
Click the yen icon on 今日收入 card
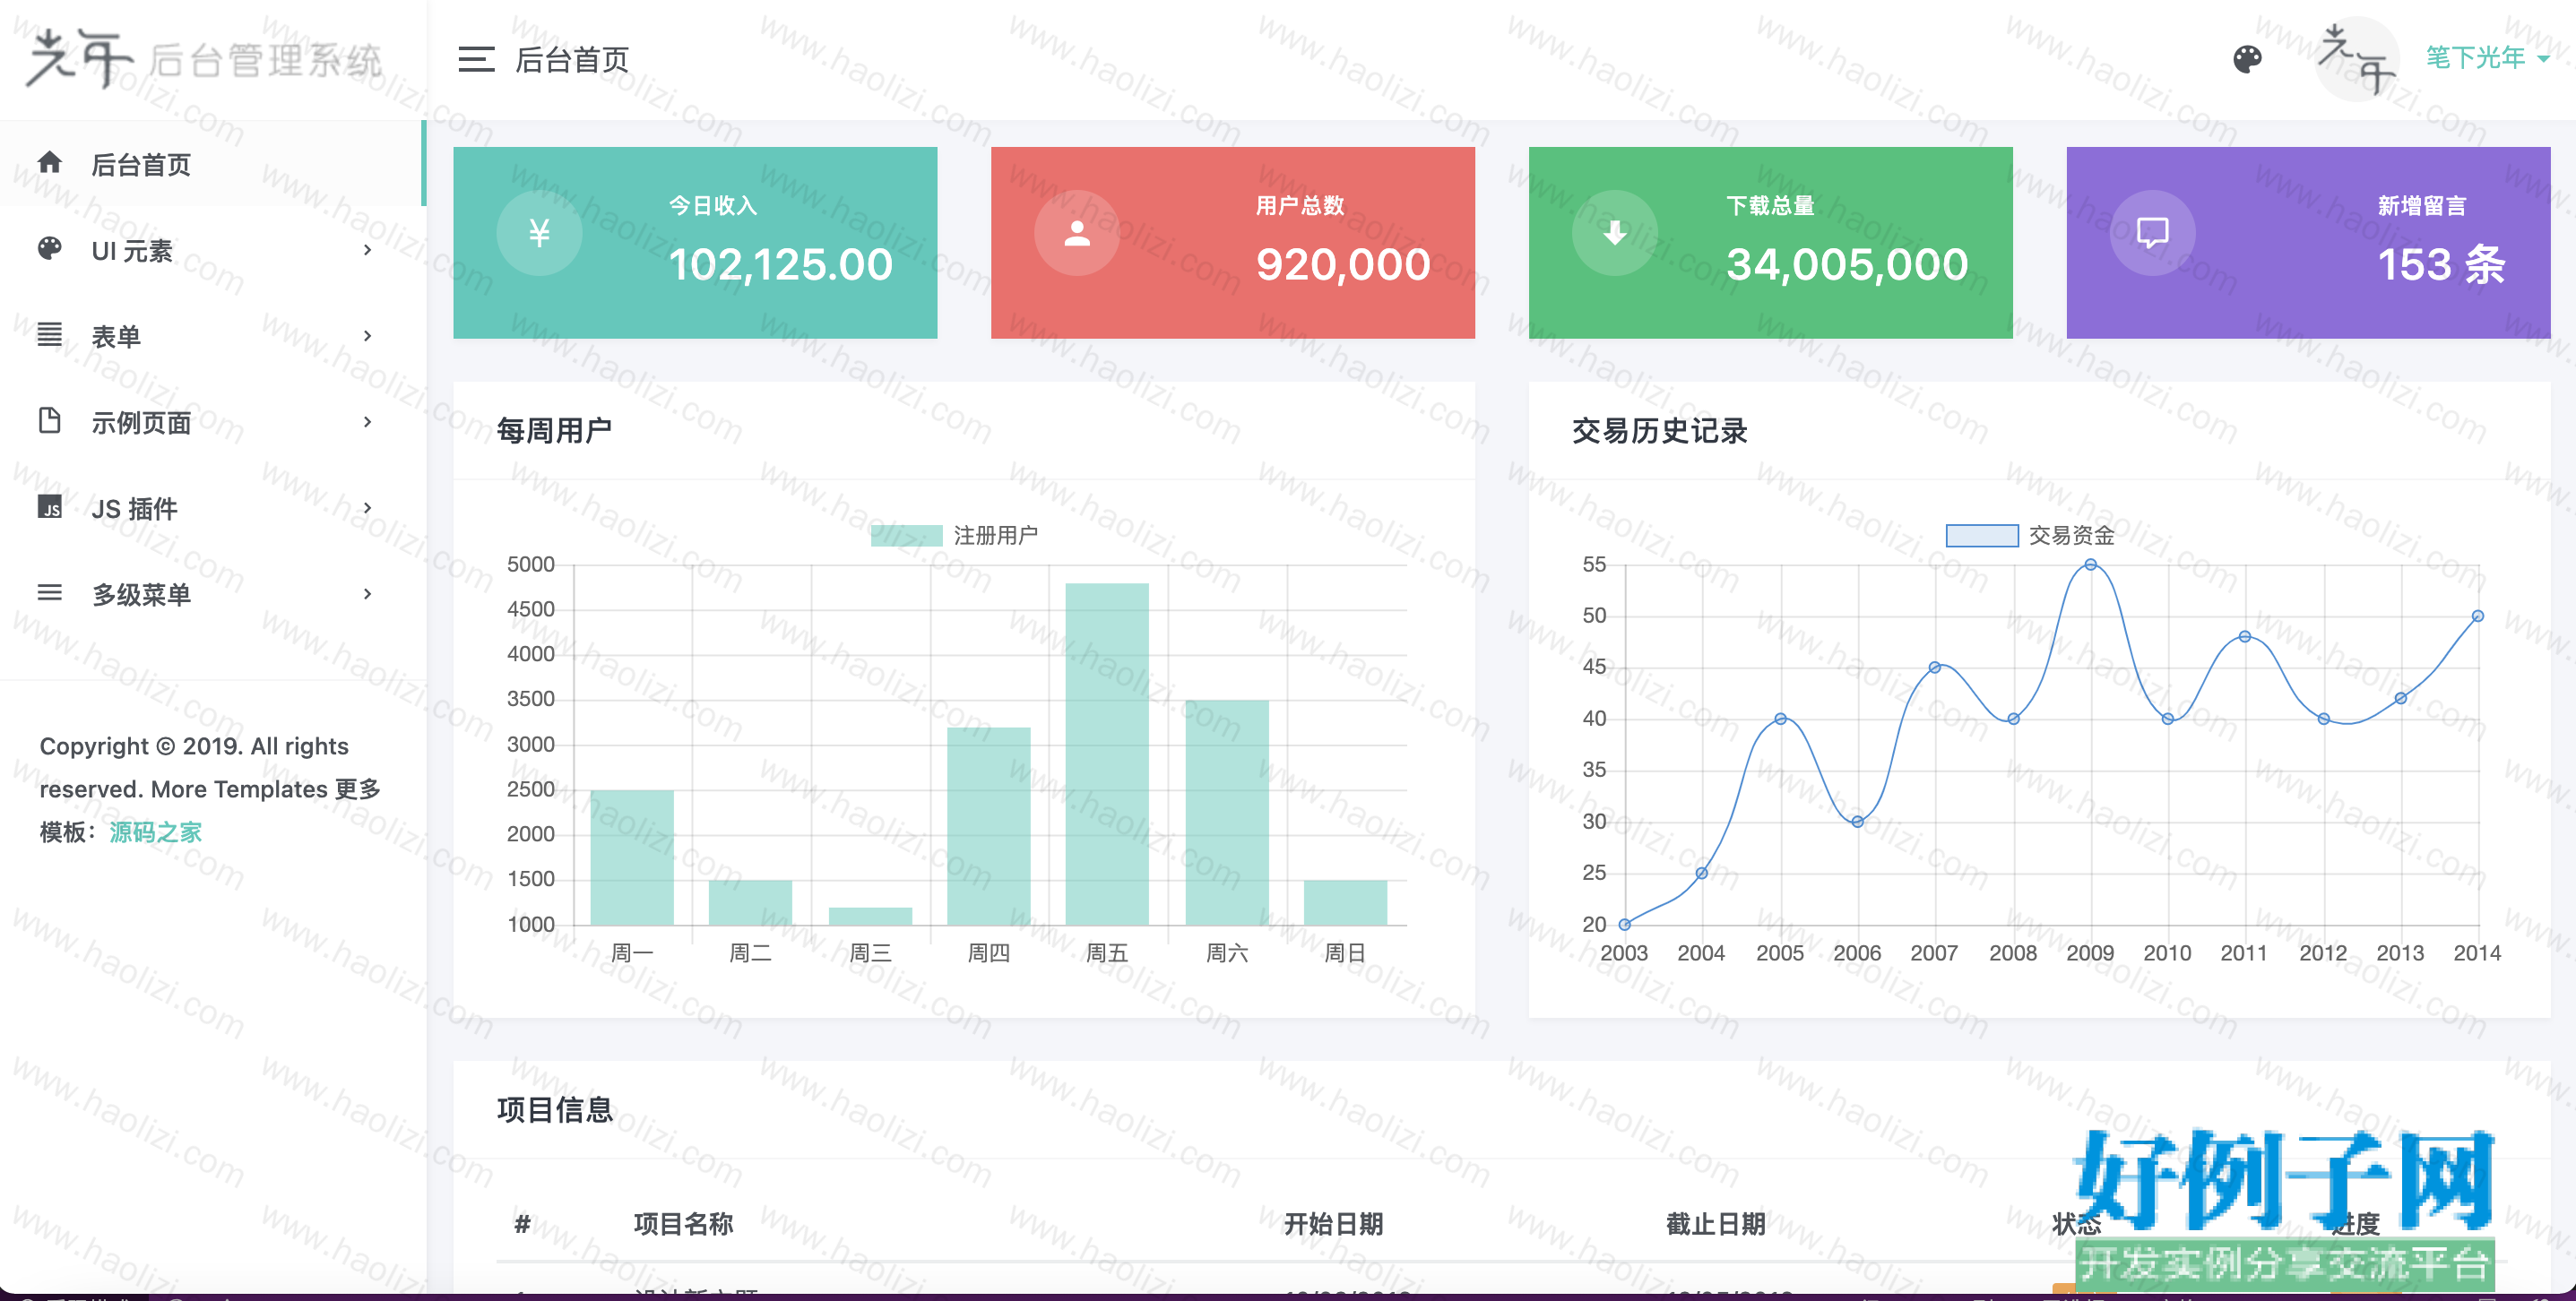tap(539, 233)
